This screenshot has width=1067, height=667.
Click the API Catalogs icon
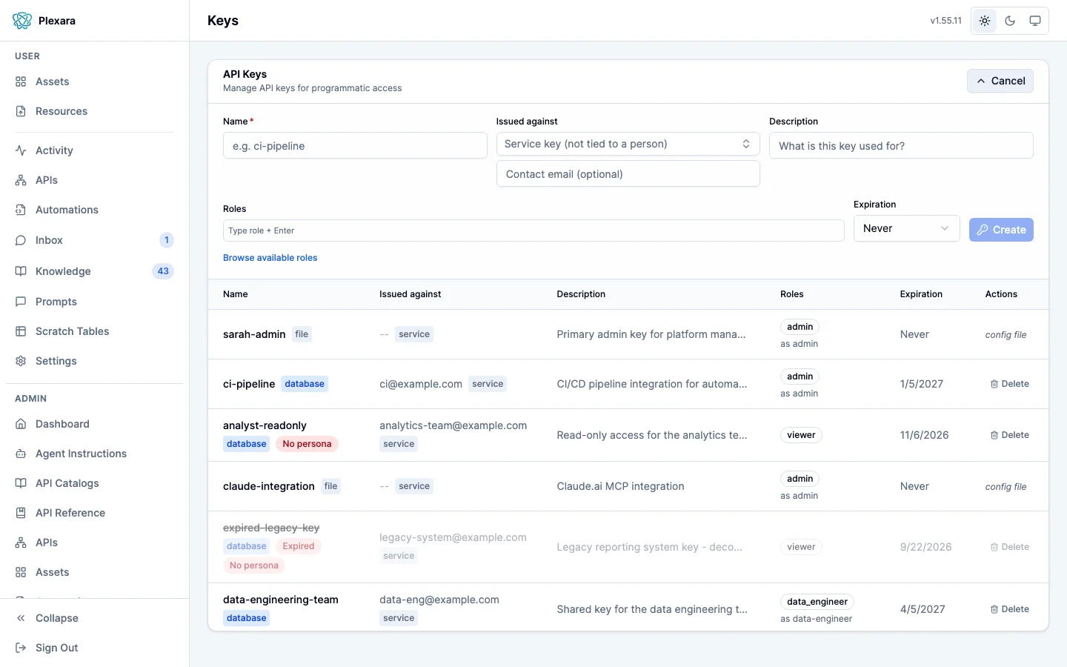pos(21,483)
